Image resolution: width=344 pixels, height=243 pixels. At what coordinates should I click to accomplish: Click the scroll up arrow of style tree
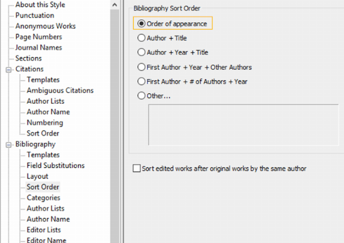114,5
